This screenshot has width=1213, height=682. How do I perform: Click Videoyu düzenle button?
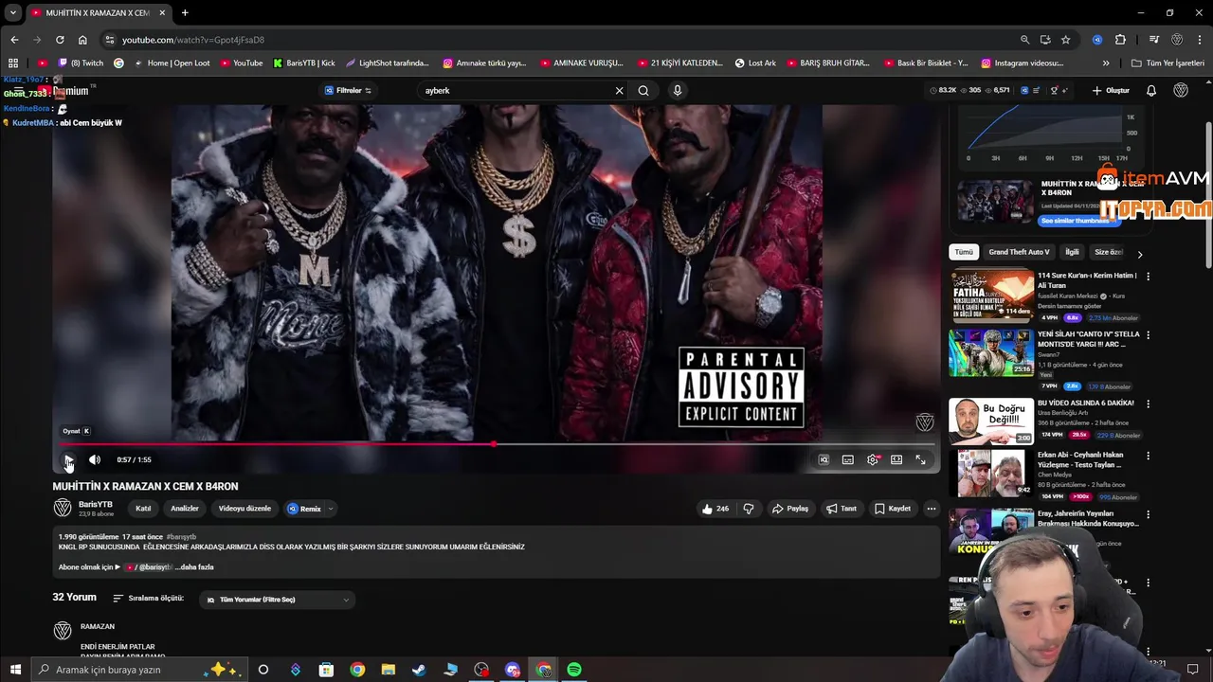coord(244,509)
